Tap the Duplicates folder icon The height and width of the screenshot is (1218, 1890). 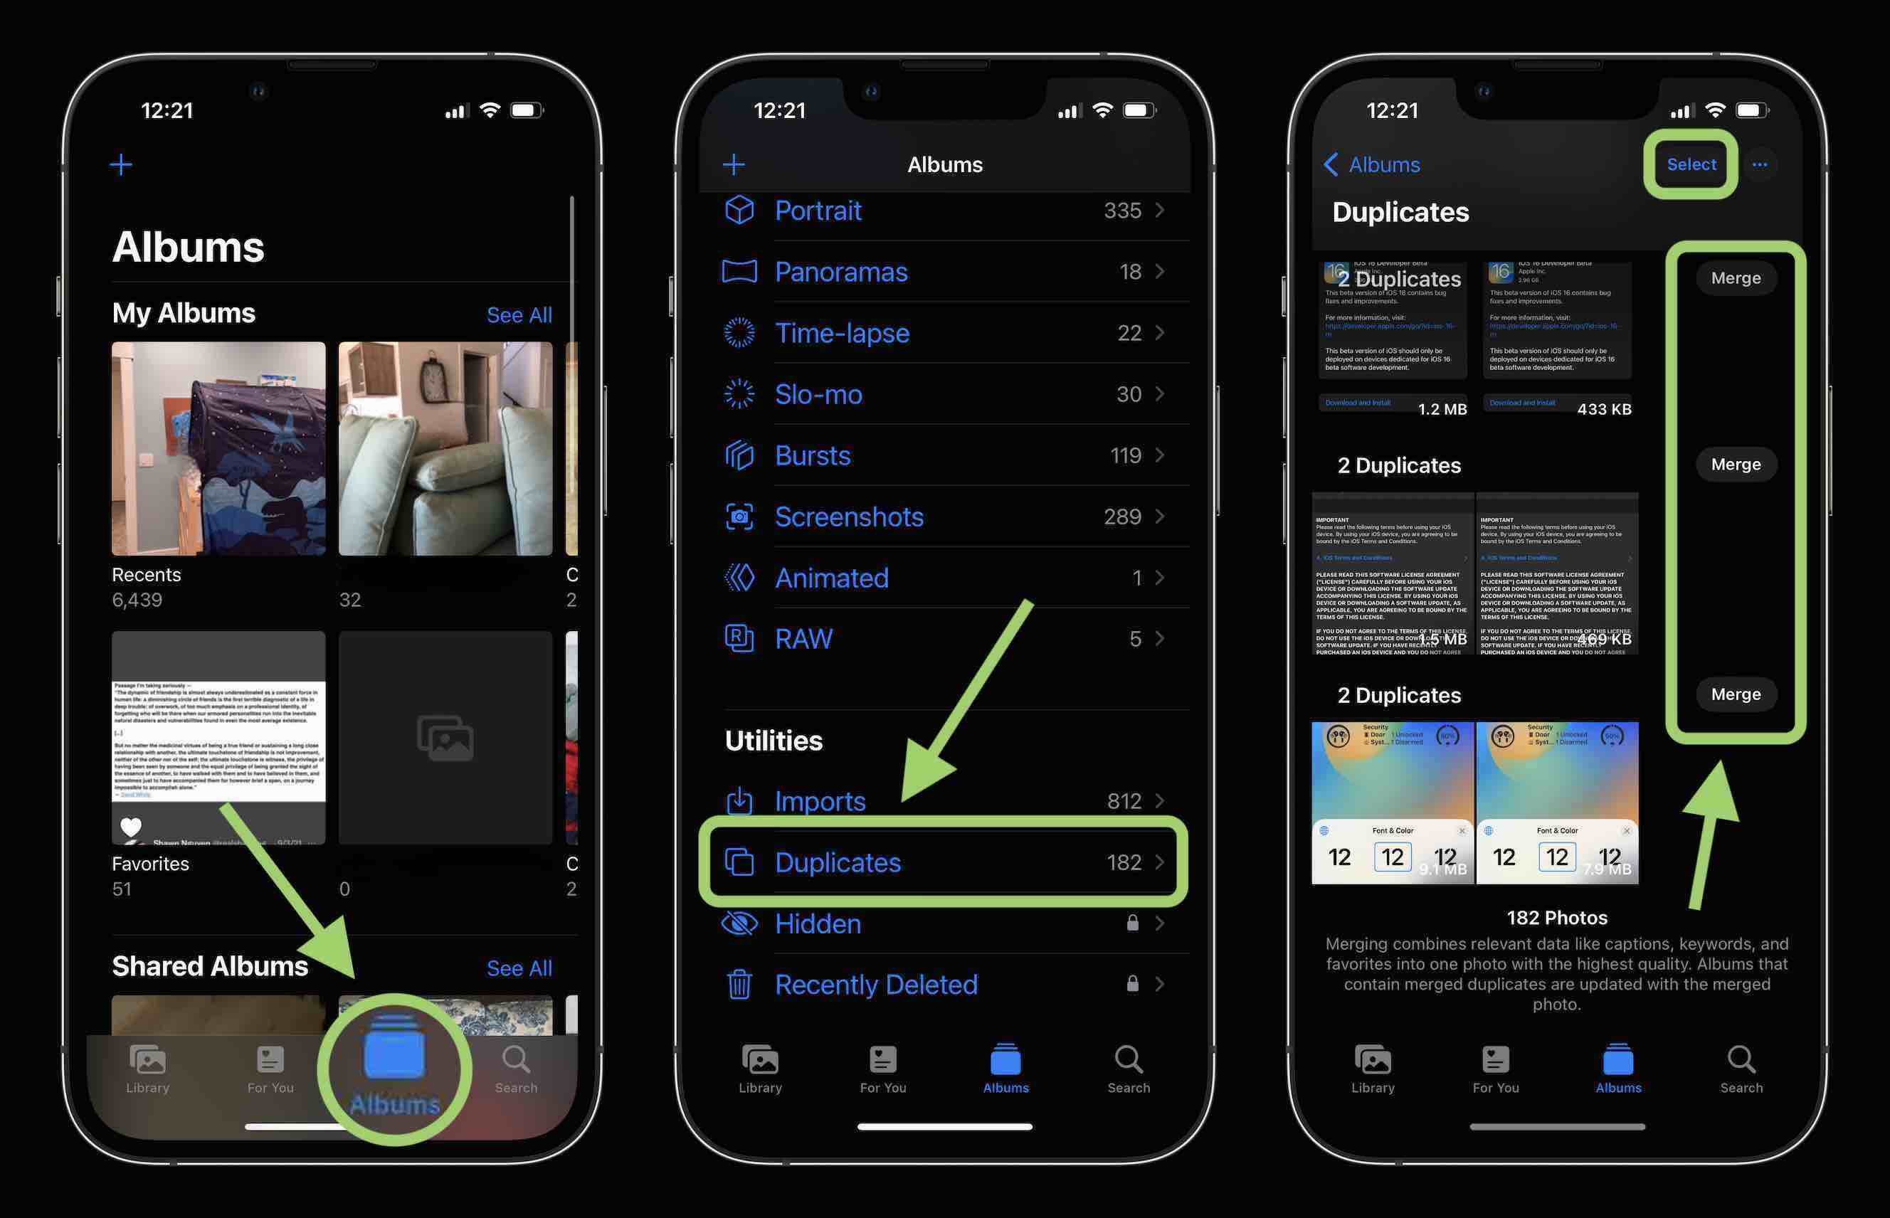click(739, 859)
